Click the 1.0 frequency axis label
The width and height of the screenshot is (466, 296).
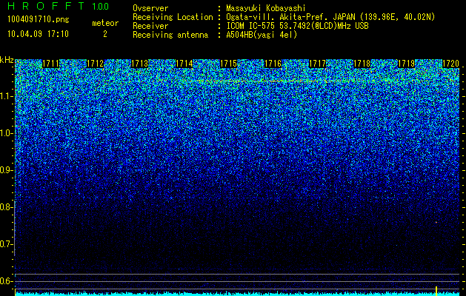7,133
